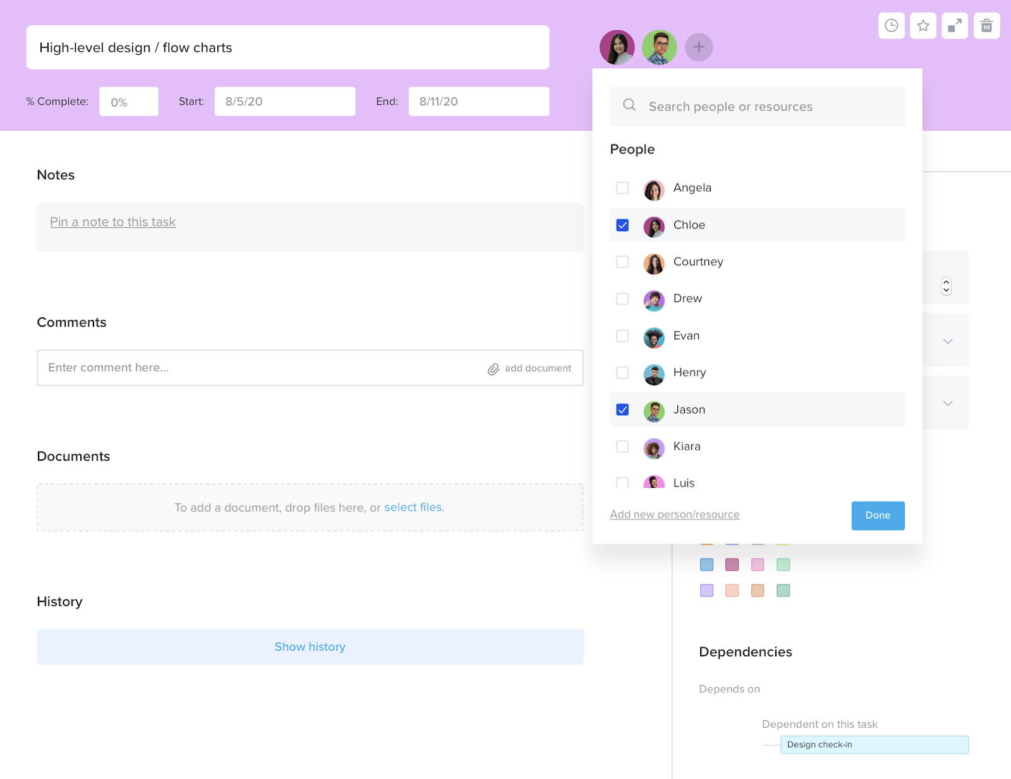Click the End date field
The image size is (1011, 779).
coord(479,102)
